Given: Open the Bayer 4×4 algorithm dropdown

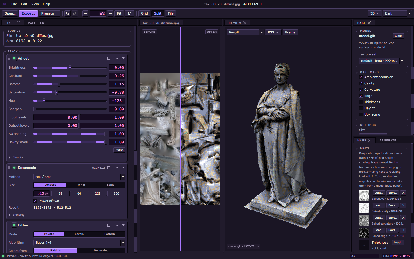Looking at the screenshot, I should click(79, 243).
